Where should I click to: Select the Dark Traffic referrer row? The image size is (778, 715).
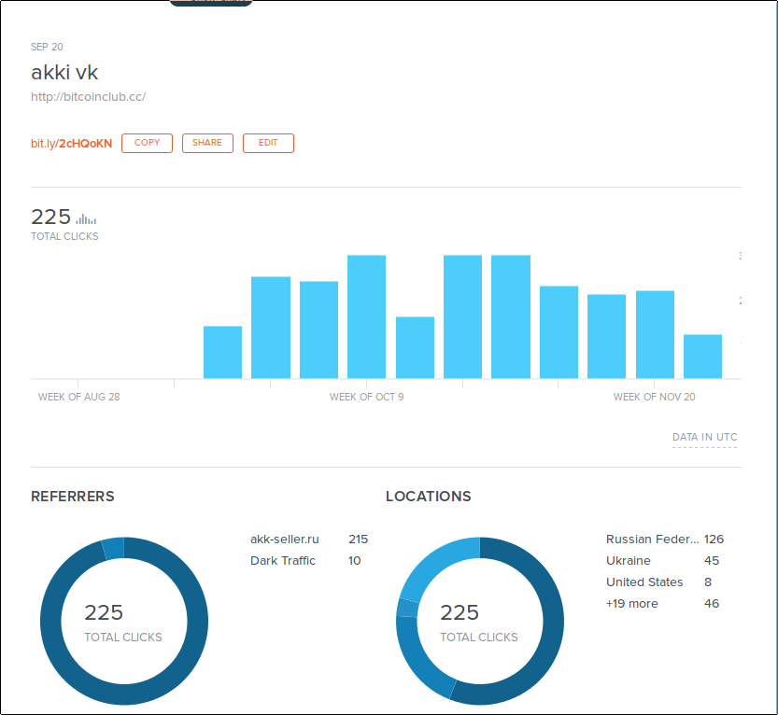tap(305, 561)
